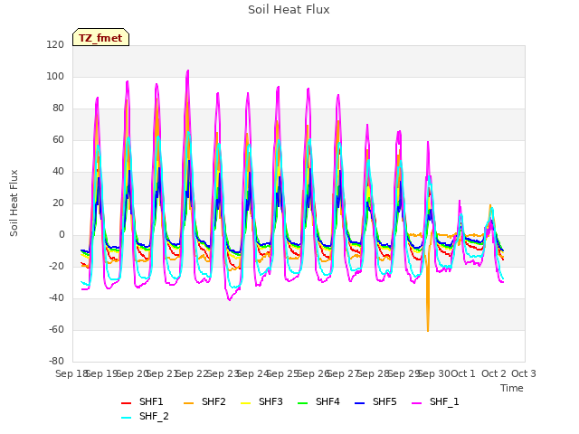The height and width of the screenshot is (434, 579).
Task: Click the 40 y-axis tick label
Action: pos(58,172)
